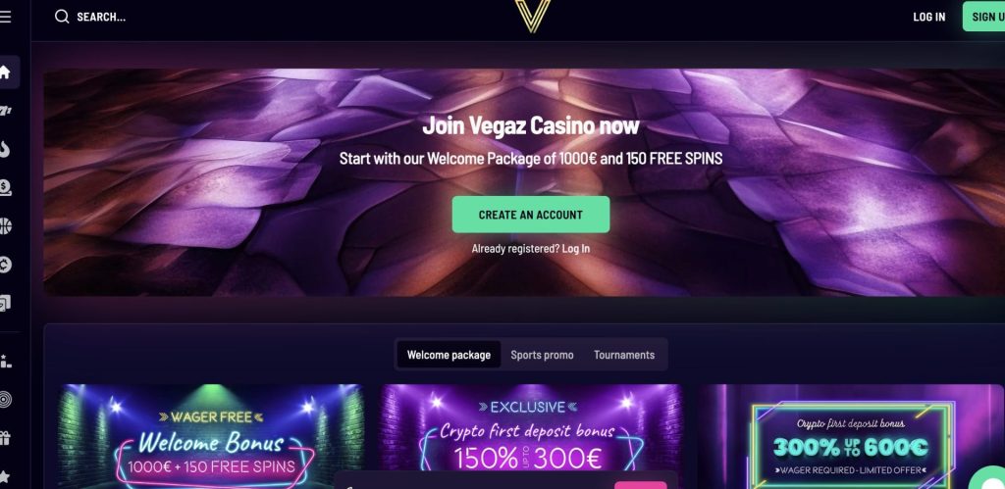Click the search magnifier icon
1005x489 pixels.
(62, 17)
